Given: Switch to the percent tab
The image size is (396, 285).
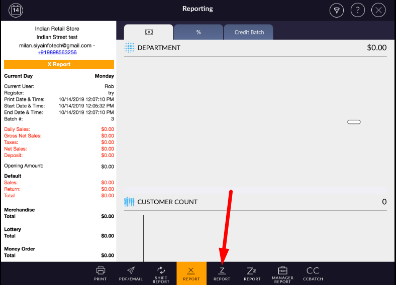Looking at the screenshot, I should (x=199, y=32).
